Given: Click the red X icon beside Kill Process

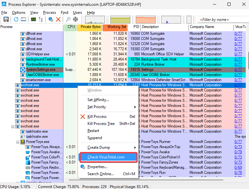Looking at the screenshot, I should [x=83, y=117].
